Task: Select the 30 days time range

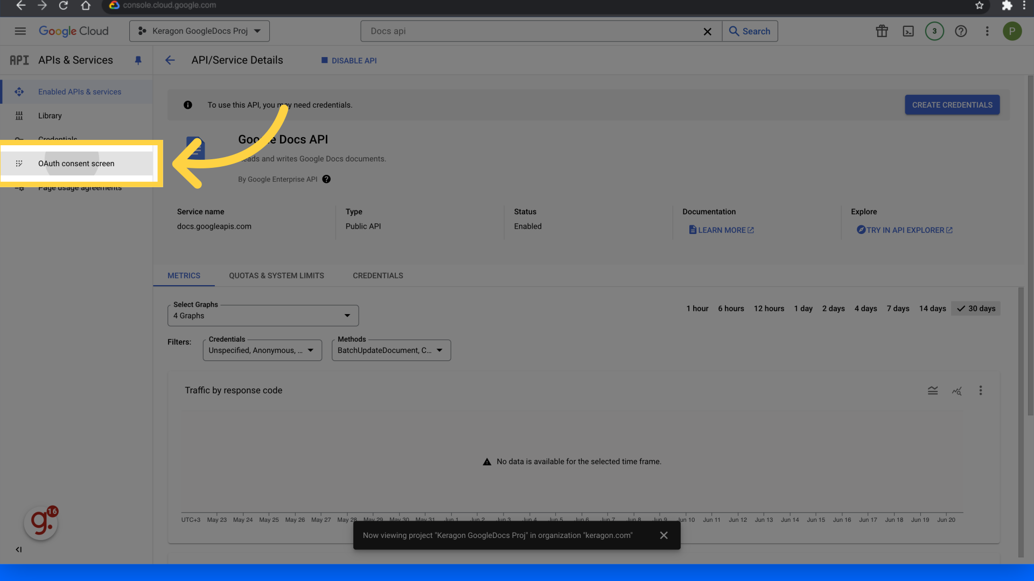Action: (x=976, y=309)
